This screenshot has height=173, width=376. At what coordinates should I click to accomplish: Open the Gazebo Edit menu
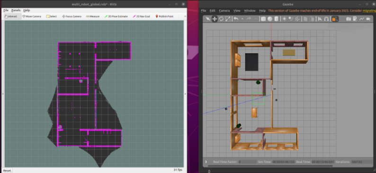point(213,11)
